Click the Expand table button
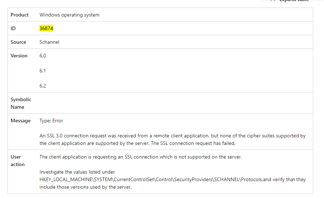Viewport: 324px width, 198px height. click(x=289, y=1)
